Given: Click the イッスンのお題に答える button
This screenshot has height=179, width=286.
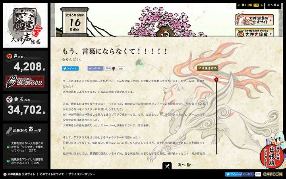Looking at the screenshot, I should click(25, 82).
